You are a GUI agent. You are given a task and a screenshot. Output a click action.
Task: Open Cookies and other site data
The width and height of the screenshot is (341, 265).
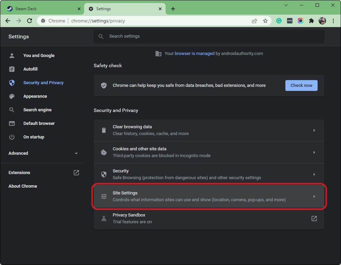pyautogui.click(x=209, y=152)
